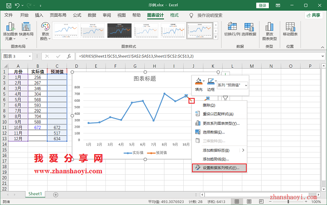327x205 pixels.
Task: Click the Share (共享) button
Action: click(314, 15)
